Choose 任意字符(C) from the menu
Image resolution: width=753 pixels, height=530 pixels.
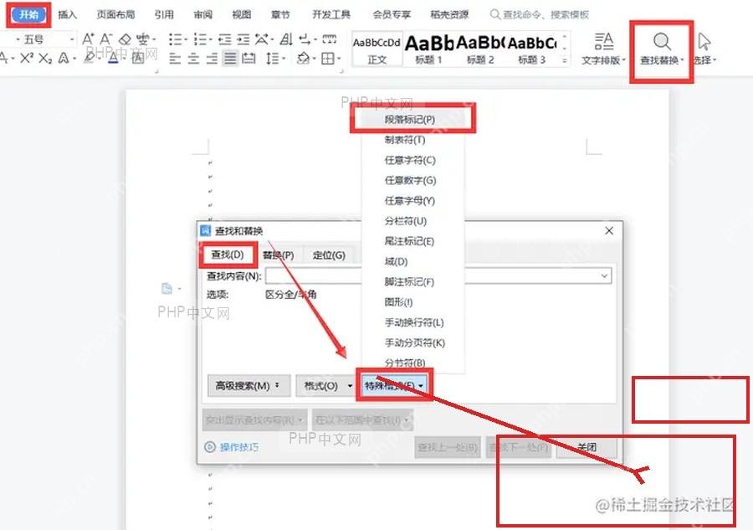point(413,160)
